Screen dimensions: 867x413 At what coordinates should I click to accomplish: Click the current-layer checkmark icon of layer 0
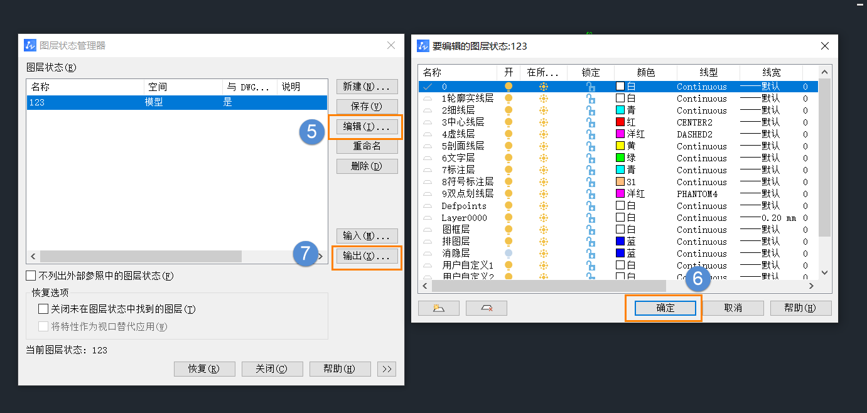[x=428, y=87]
